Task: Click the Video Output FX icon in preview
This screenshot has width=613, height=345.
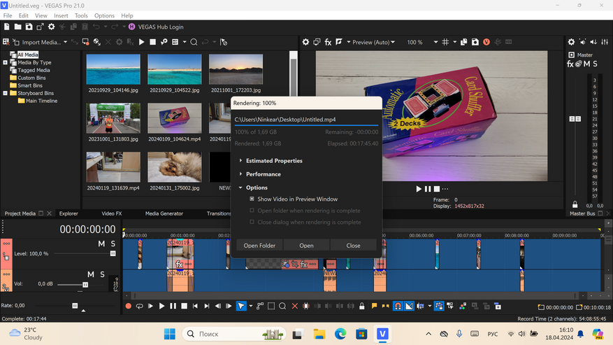Action: (328, 42)
